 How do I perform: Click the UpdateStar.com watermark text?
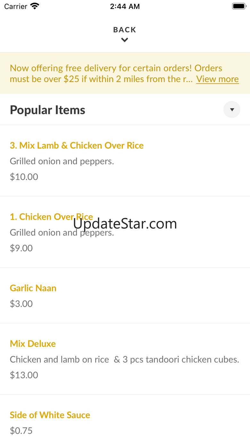pos(125,224)
